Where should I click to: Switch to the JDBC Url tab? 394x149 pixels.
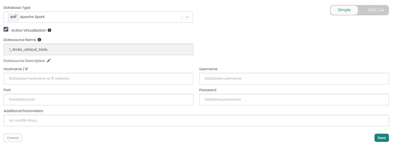pyautogui.click(x=376, y=10)
